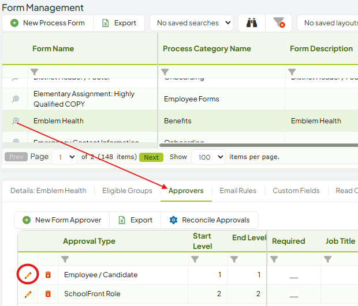Switch to the Eligible Groups tab
Viewport: 358px width, 306px height.
tap(127, 191)
